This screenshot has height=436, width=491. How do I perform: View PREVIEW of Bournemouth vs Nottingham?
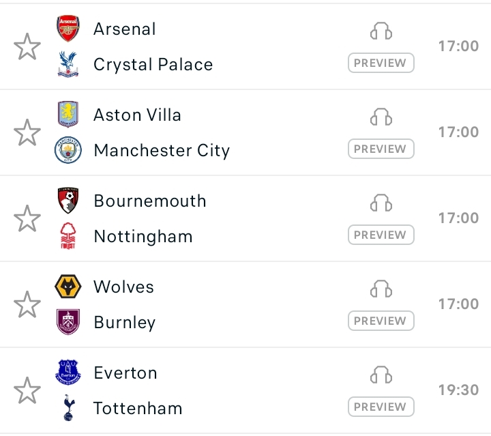coord(381,235)
